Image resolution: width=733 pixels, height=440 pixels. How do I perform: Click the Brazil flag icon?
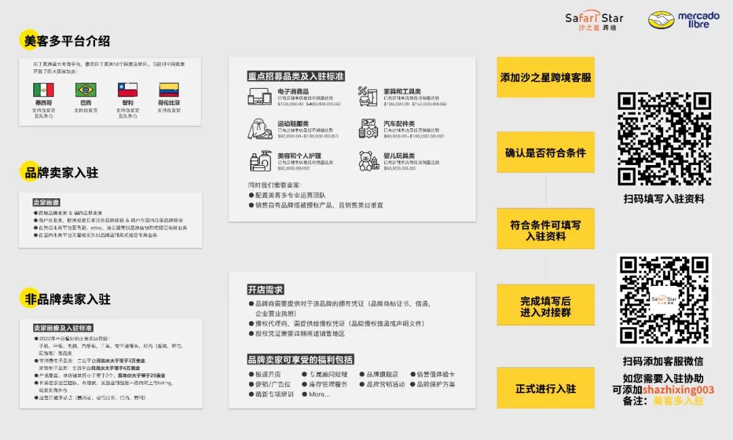pyautogui.click(x=86, y=90)
